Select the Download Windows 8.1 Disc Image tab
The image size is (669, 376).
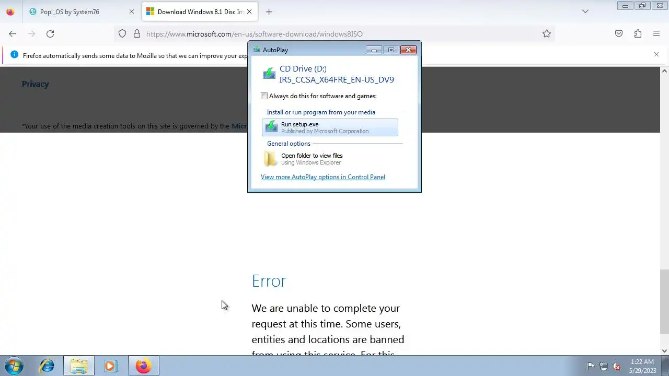point(199,11)
